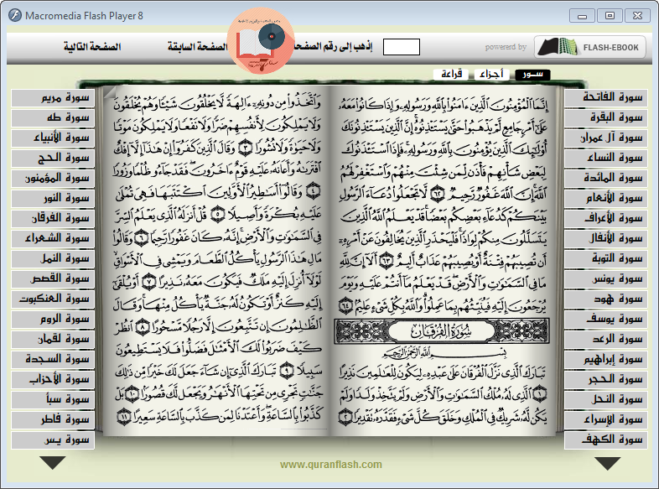Click the Macromedia Flash Player title bar icon

click(x=15, y=16)
